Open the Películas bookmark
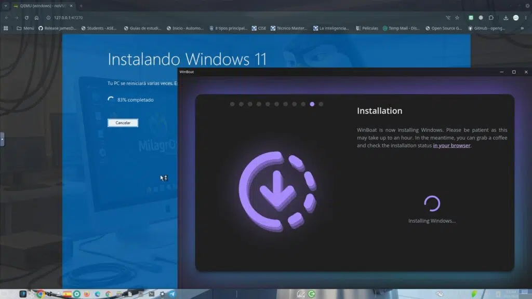 [367, 28]
